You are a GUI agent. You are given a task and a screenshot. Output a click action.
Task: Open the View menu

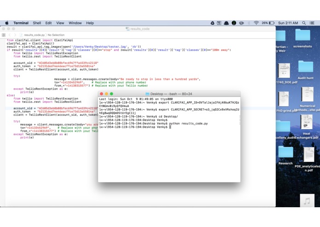click(60, 23)
